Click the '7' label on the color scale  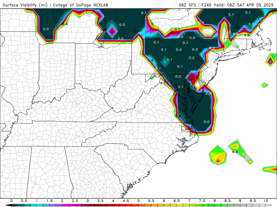189,201
